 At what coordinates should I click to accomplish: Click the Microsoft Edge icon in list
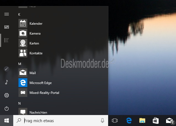[x=23, y=83]
